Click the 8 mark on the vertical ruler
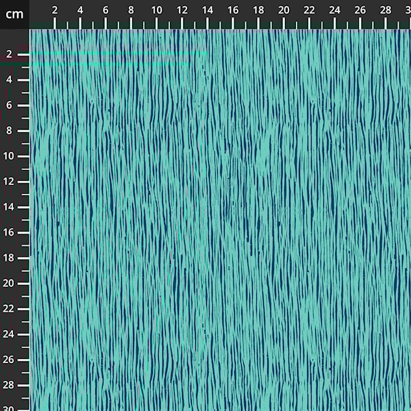411x411 pixels. point(9,130)
